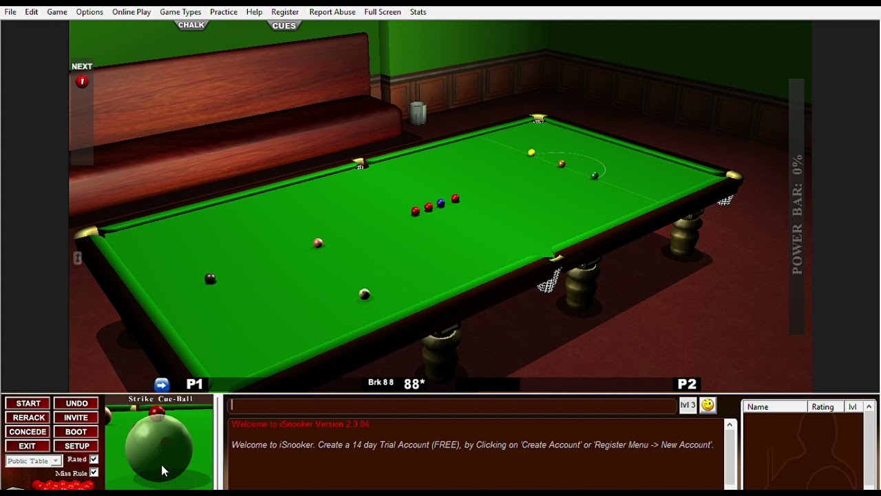Open the Register menu
Screen dimensions: 881x496
[285, 12]
